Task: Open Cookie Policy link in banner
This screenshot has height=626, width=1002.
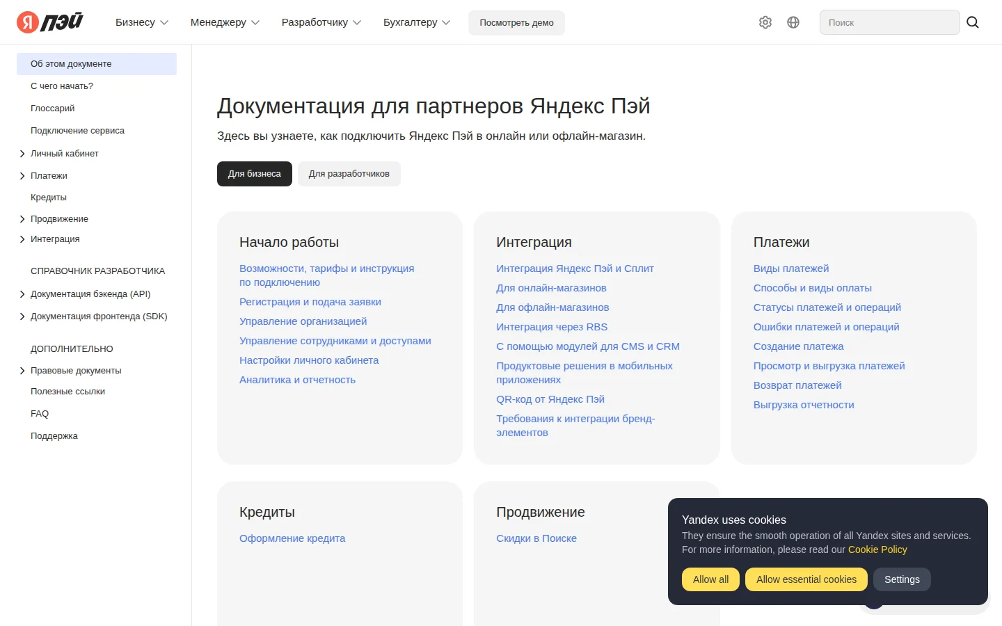Action: [877, 549]
